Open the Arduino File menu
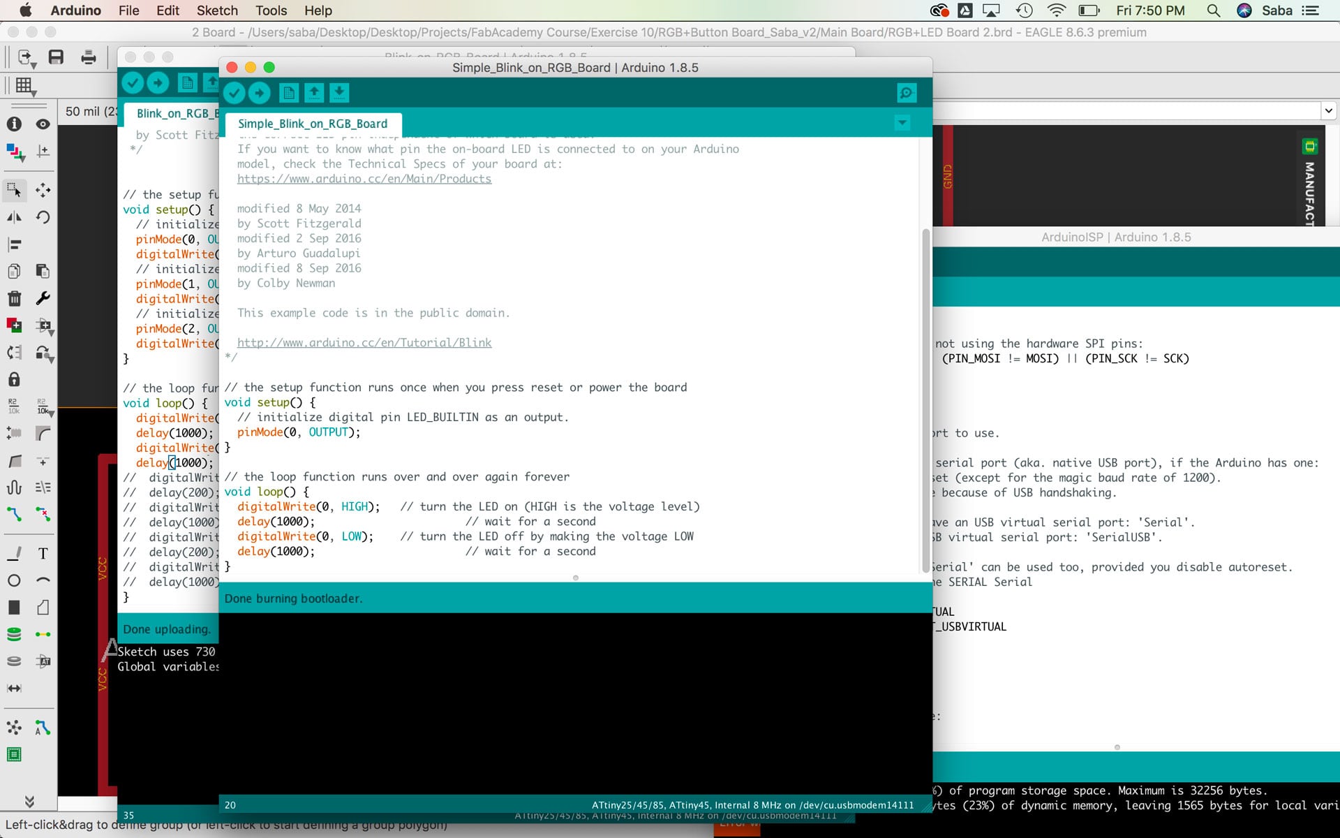Screen dimensions: 1340x838 pyautogui.click(x=128, y=10)
